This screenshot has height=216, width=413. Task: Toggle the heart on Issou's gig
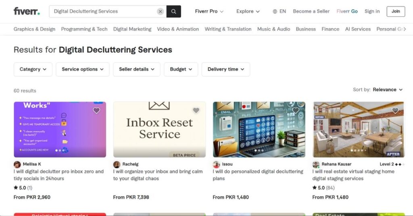click(296, 110)
